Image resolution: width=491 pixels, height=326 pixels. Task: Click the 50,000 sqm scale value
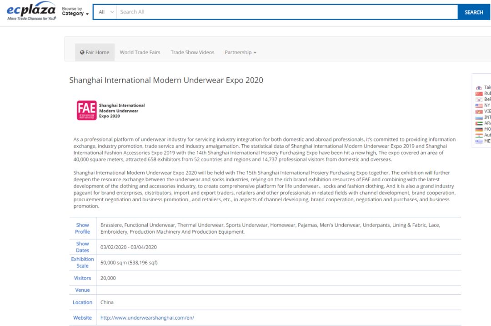tap(129, 263)
